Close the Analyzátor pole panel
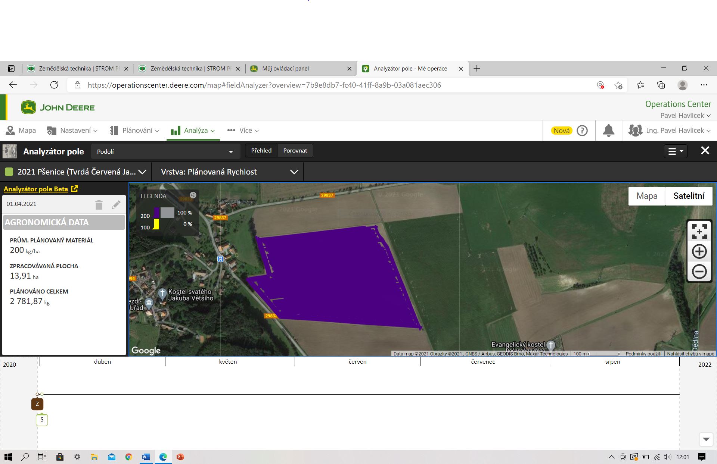717x464 pixels. click(x=705, y=150)
